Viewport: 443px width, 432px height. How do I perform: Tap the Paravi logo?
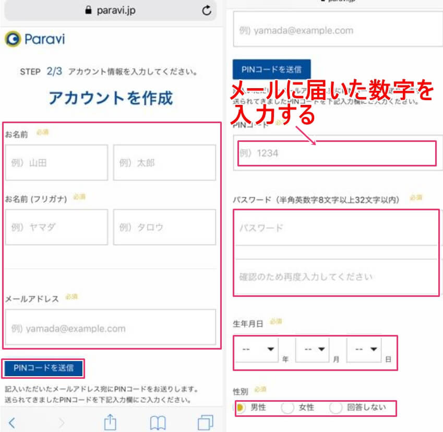35,39
